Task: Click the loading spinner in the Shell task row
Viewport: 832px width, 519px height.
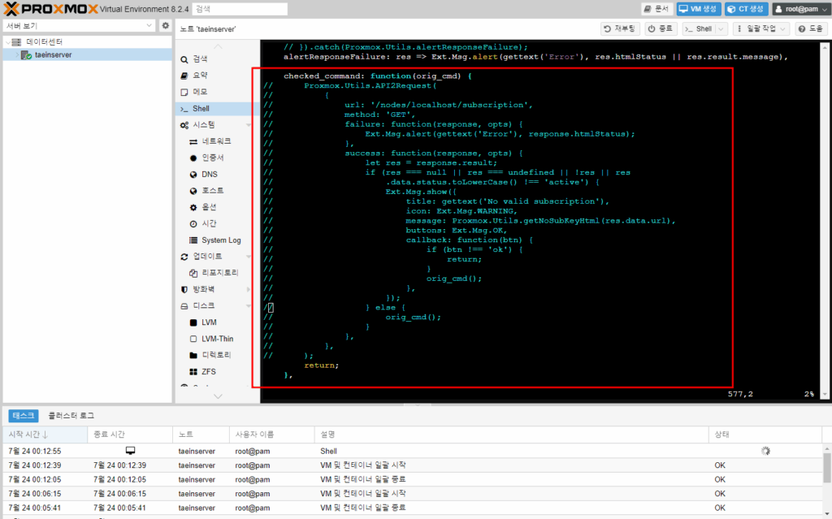Action: coord(765,451)
